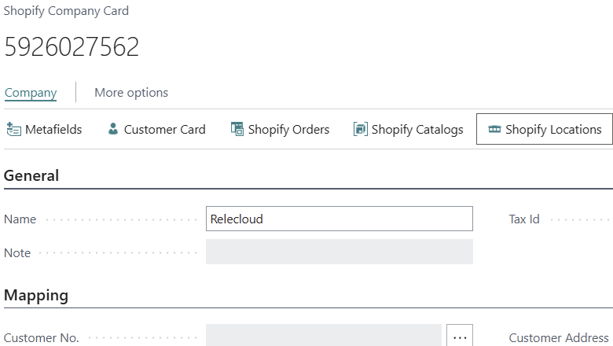Click the Tax Id field label
Viewport: 613px width, 346px height.
pos(524,219)
